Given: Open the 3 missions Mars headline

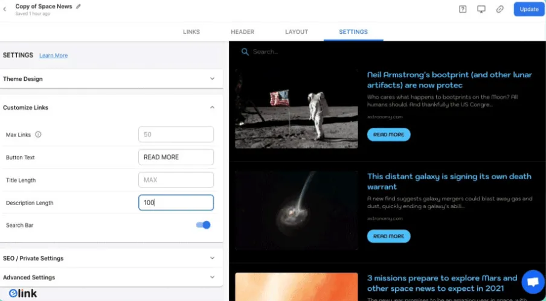Looking at the screenshot, I should [442, 283].
